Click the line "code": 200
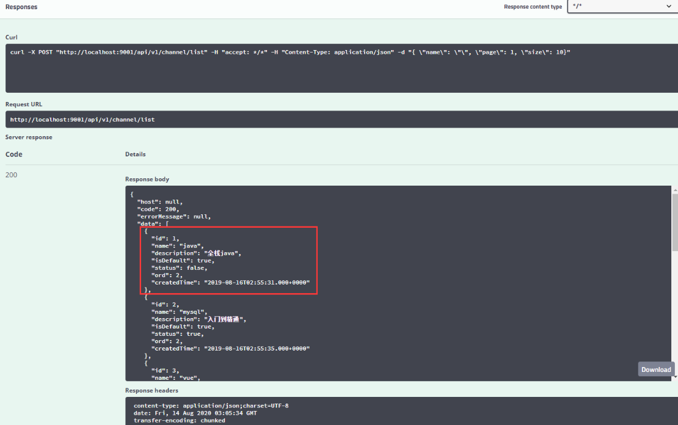This screenshot has width=678, height=425. [158, 209]
